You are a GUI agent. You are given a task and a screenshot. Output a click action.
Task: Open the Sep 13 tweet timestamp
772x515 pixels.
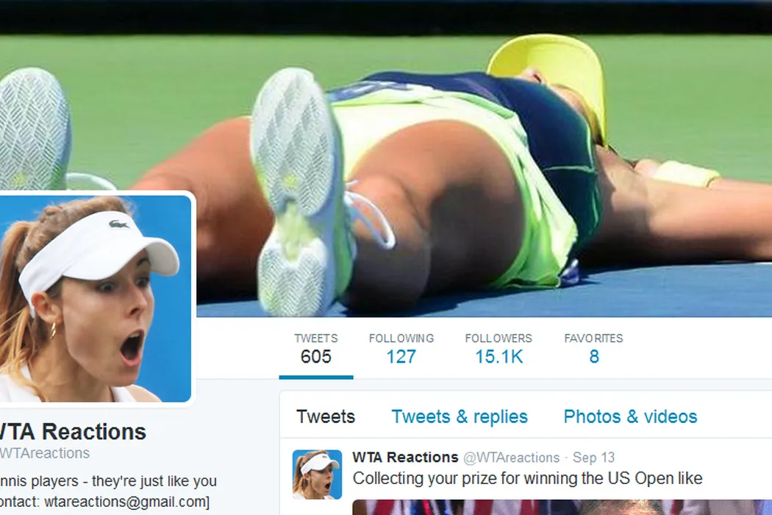(x=593, y=458)
